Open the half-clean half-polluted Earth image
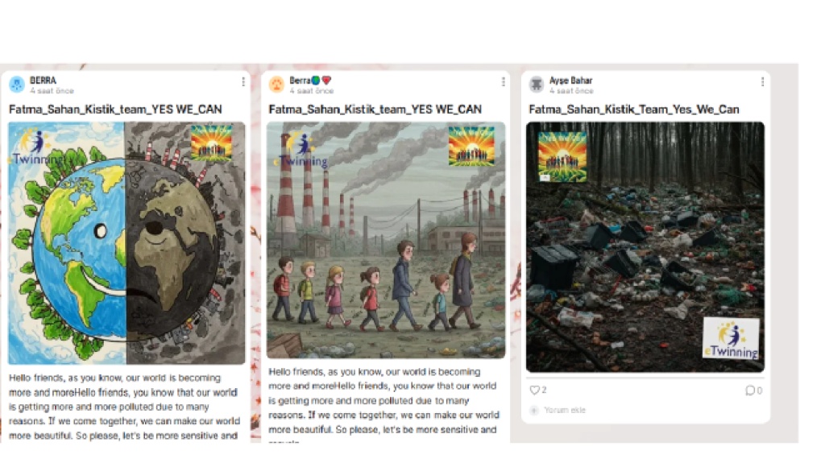 tap(126, 243)
